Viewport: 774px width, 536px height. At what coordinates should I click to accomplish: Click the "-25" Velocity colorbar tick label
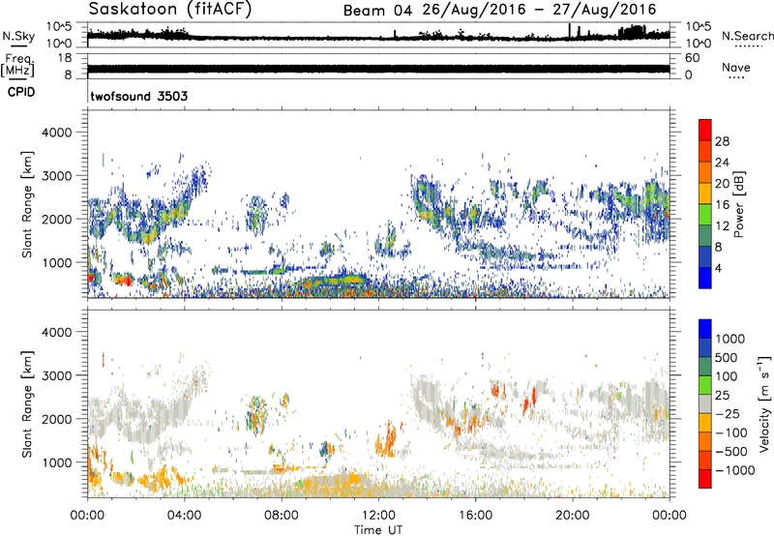(729, 413)
